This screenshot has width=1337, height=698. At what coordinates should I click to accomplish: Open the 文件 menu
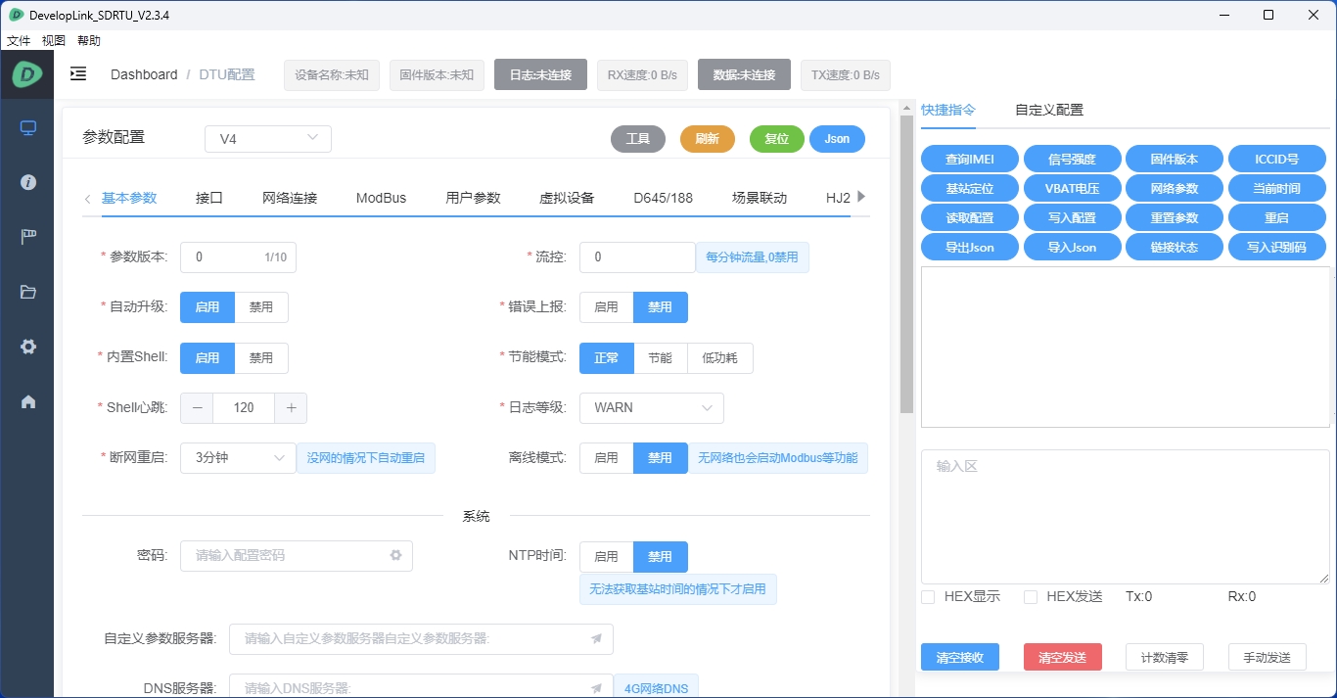pyautogui.click(x=19, y=41)
